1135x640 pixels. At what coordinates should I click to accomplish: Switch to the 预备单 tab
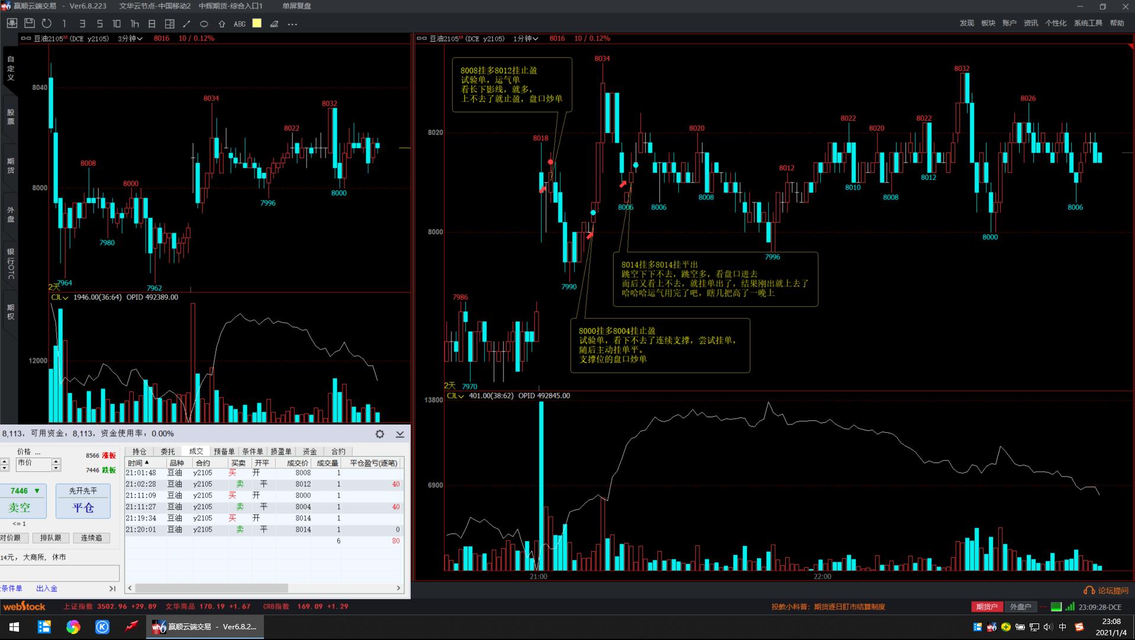tap(224, 451)
